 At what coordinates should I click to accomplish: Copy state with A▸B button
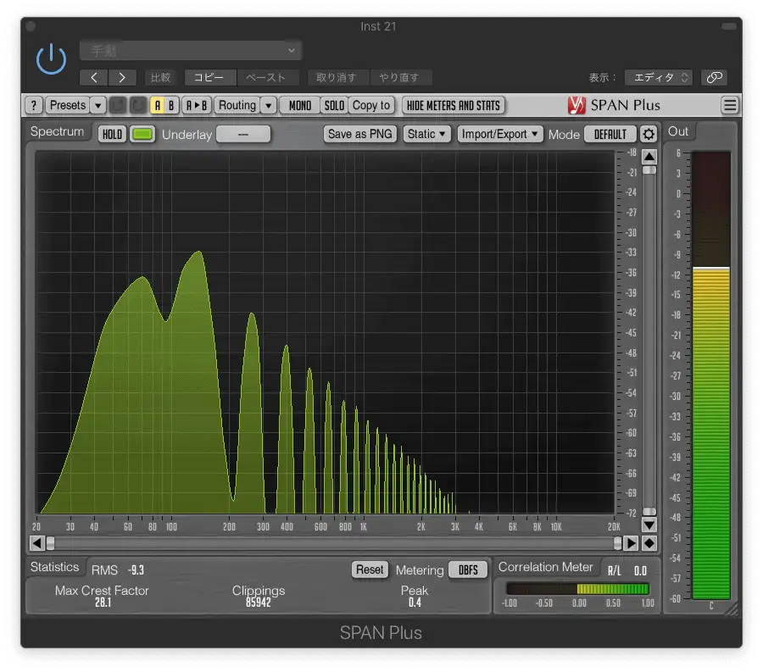tap(197, 105)
